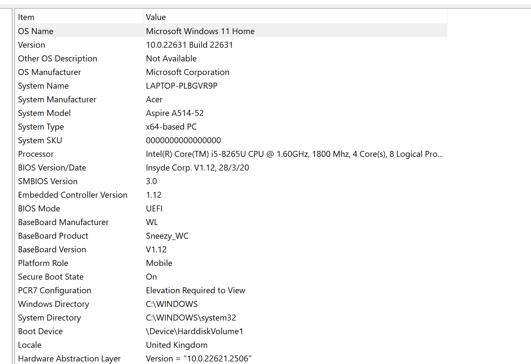Image resolution: width=531 pixels, height=364 pixels.
Task: Click the Insyde Corp. V1.12 value
Action: click(197, 168)
